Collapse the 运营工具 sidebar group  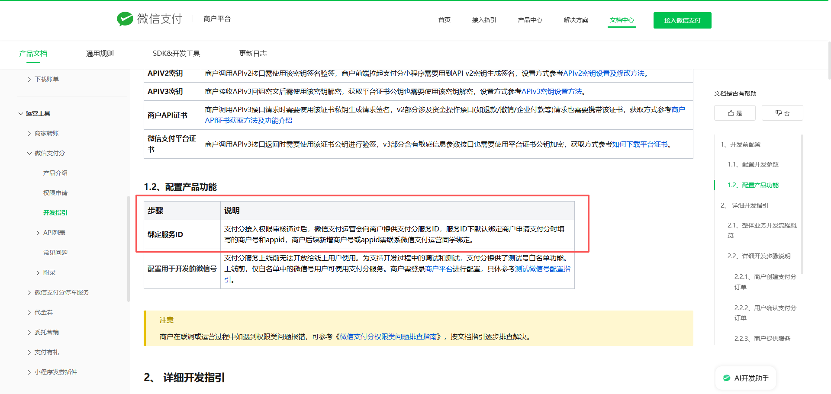click(21, 113)
